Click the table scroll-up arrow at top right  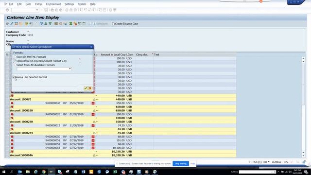(303, 58)
